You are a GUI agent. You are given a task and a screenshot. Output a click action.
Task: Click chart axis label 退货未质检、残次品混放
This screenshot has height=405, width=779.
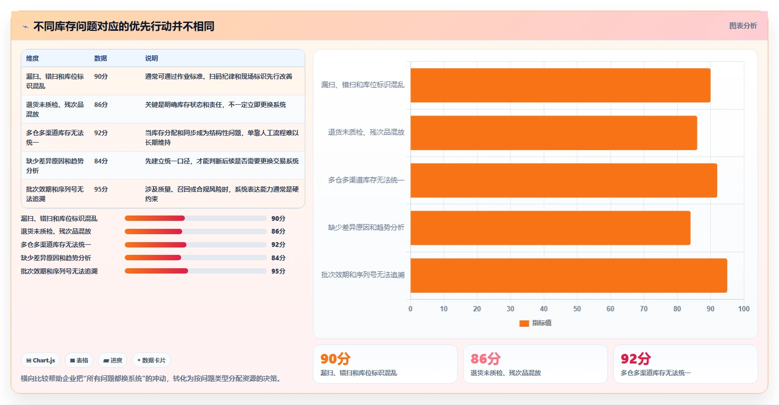point(367,132)
